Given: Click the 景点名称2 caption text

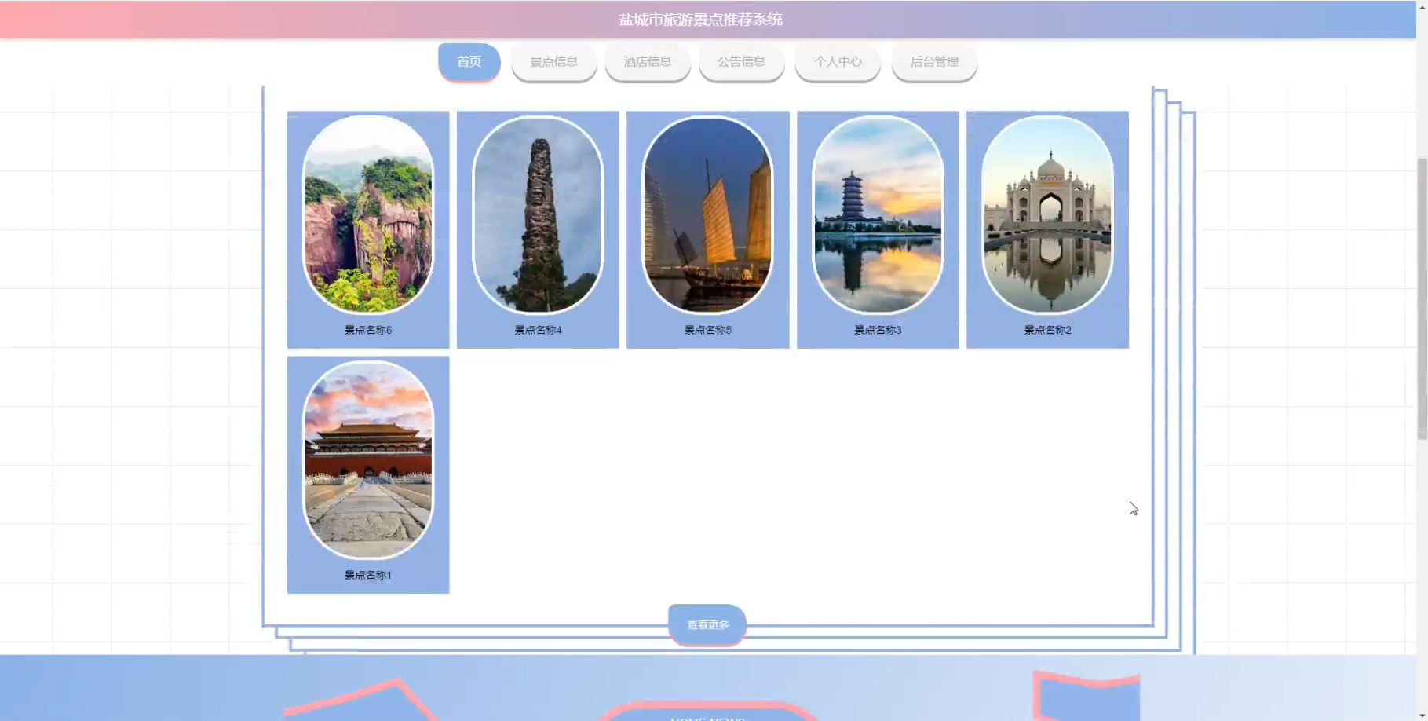Looking at the screenshot, I should pos(1047,330).
